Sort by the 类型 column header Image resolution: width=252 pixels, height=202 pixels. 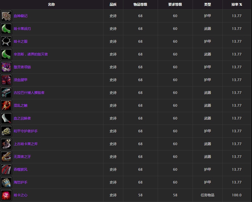[x=207, y=5]
